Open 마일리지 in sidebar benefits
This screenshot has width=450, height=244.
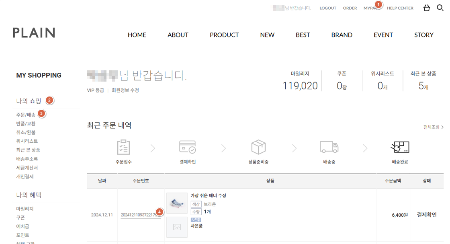click(25, 209)
